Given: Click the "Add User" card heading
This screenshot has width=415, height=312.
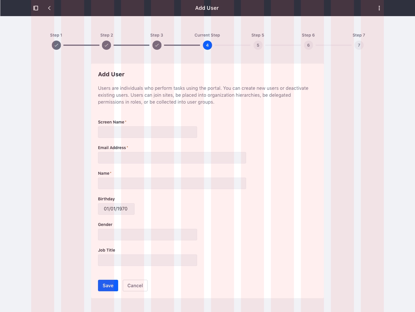Looking at the screenshot, I should pyautogui.click(x=111, y=74).
